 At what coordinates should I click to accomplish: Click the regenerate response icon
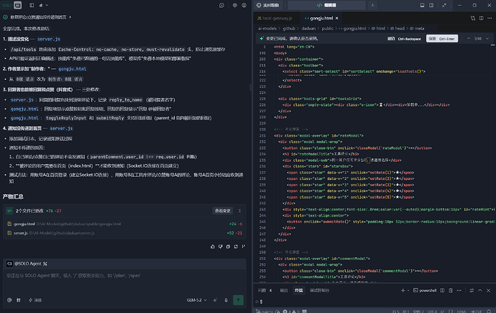coord(236,247)
